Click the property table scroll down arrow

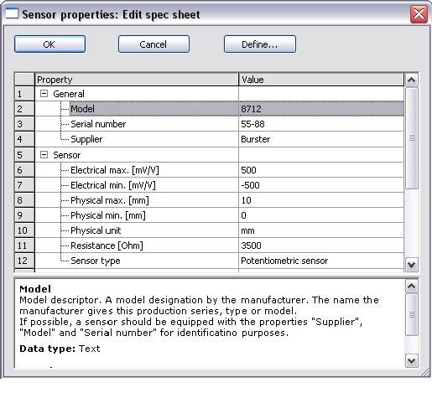[x=411, y=265]
